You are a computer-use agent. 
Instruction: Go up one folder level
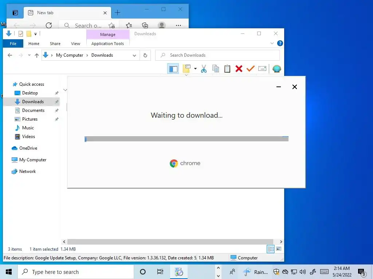37,55
